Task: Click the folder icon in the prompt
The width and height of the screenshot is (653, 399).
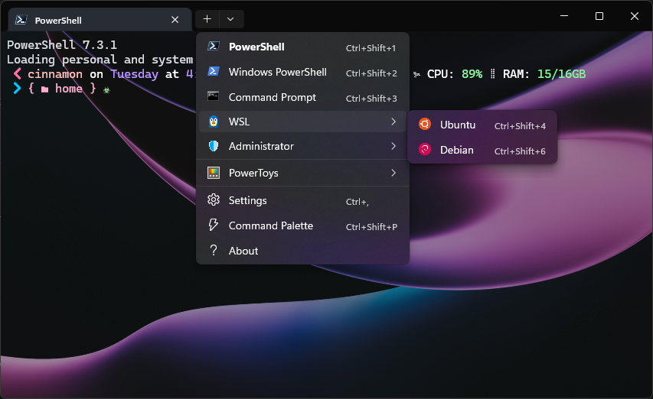Action: (x=44, y=89)
